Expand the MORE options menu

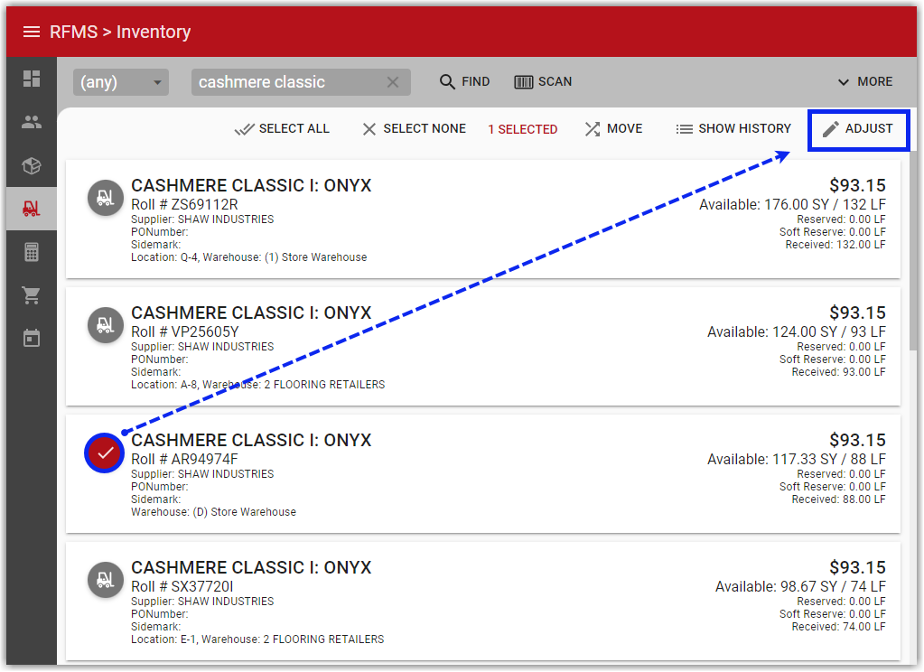pyautogui.click(x=865, y=81)
